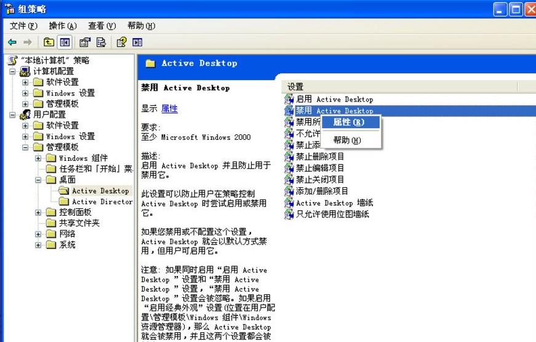Click the icon next to Active Desktop 墙纸
The width and height of the screenshot is (536, 342).
click(289, 203)
